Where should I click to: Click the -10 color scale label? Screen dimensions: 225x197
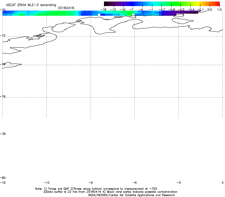123,10
